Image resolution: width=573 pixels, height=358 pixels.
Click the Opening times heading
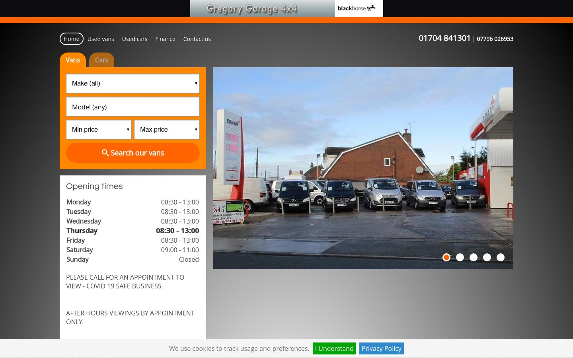(94, 186)
